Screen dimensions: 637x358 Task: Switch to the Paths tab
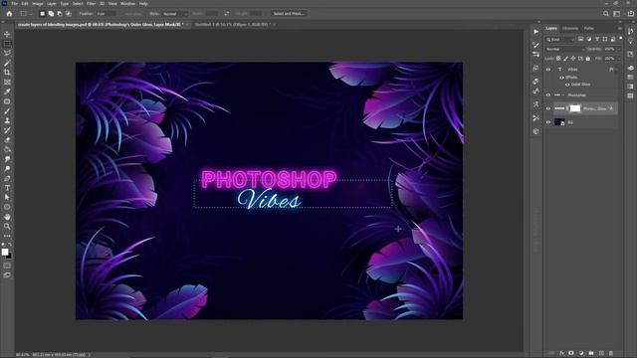[x=588, y=29]
